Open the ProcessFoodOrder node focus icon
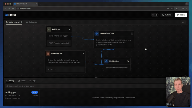This screenshot has width=192, height=108. click(132, 34)
